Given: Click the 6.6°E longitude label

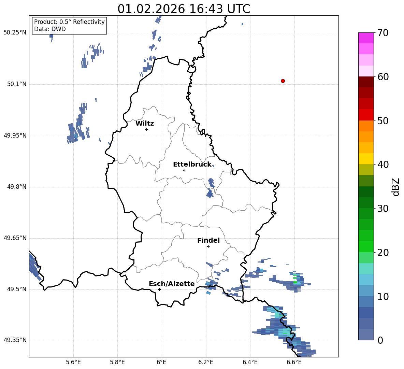Looking at the screenshot, I should [294, 362].
